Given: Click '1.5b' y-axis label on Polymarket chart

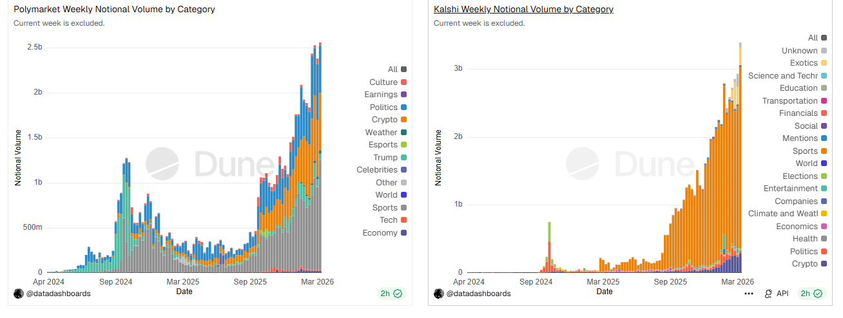Looking at the screenshot, I should coord(34,137).
